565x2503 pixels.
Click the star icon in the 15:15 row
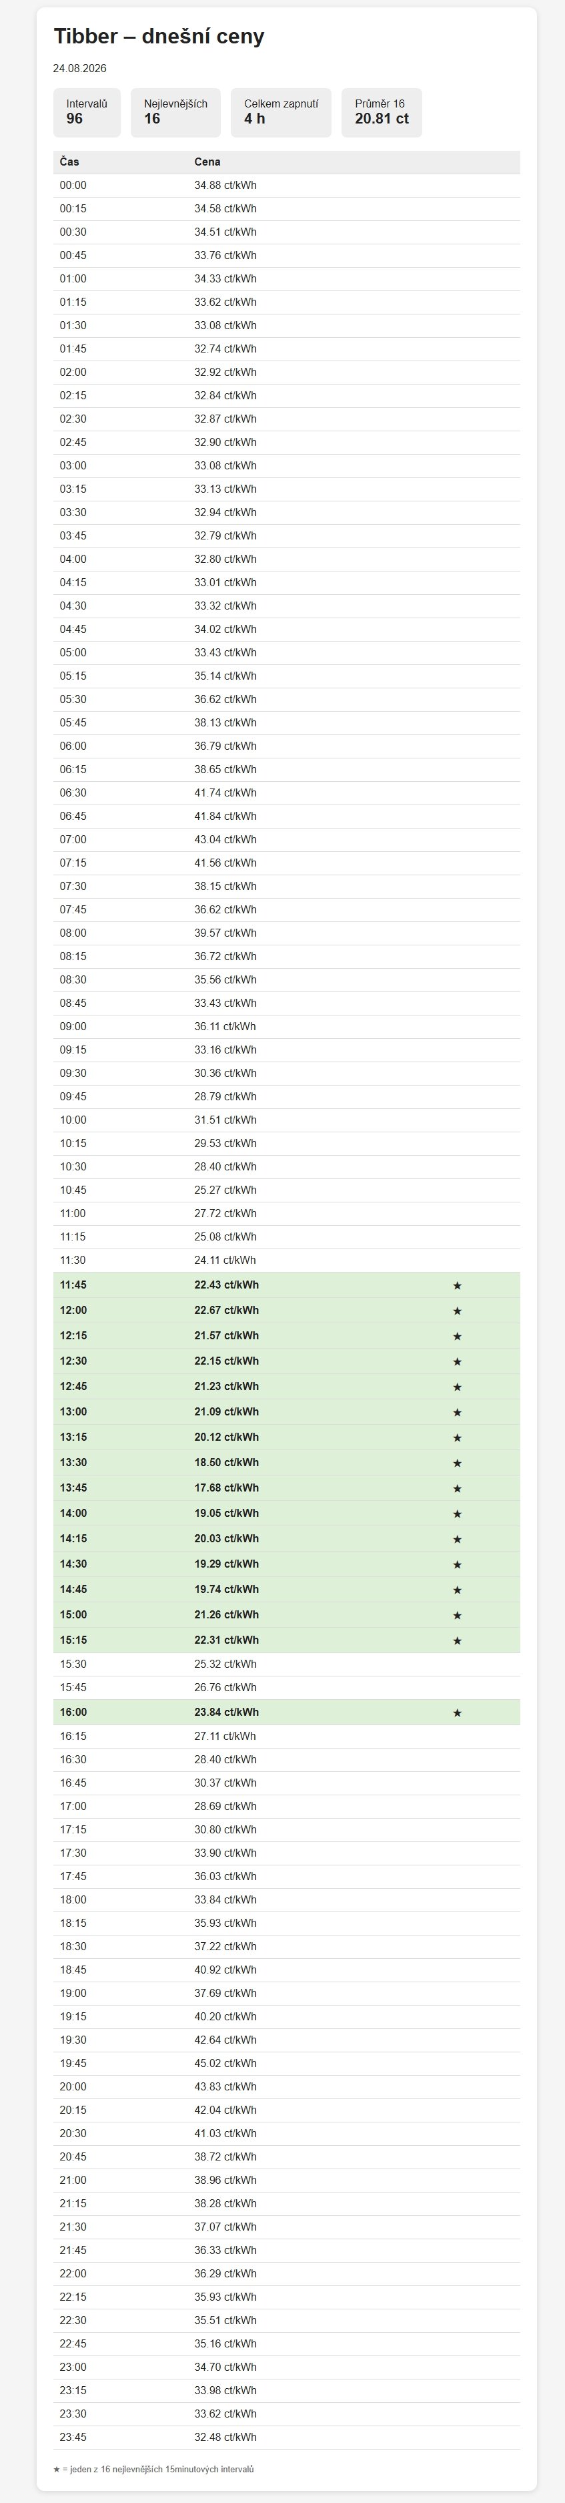pos(457,1640)
